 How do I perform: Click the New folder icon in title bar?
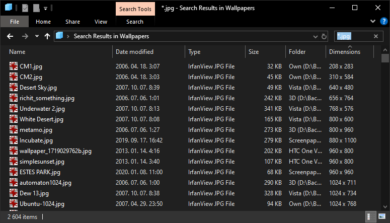[x=36, y=8]
